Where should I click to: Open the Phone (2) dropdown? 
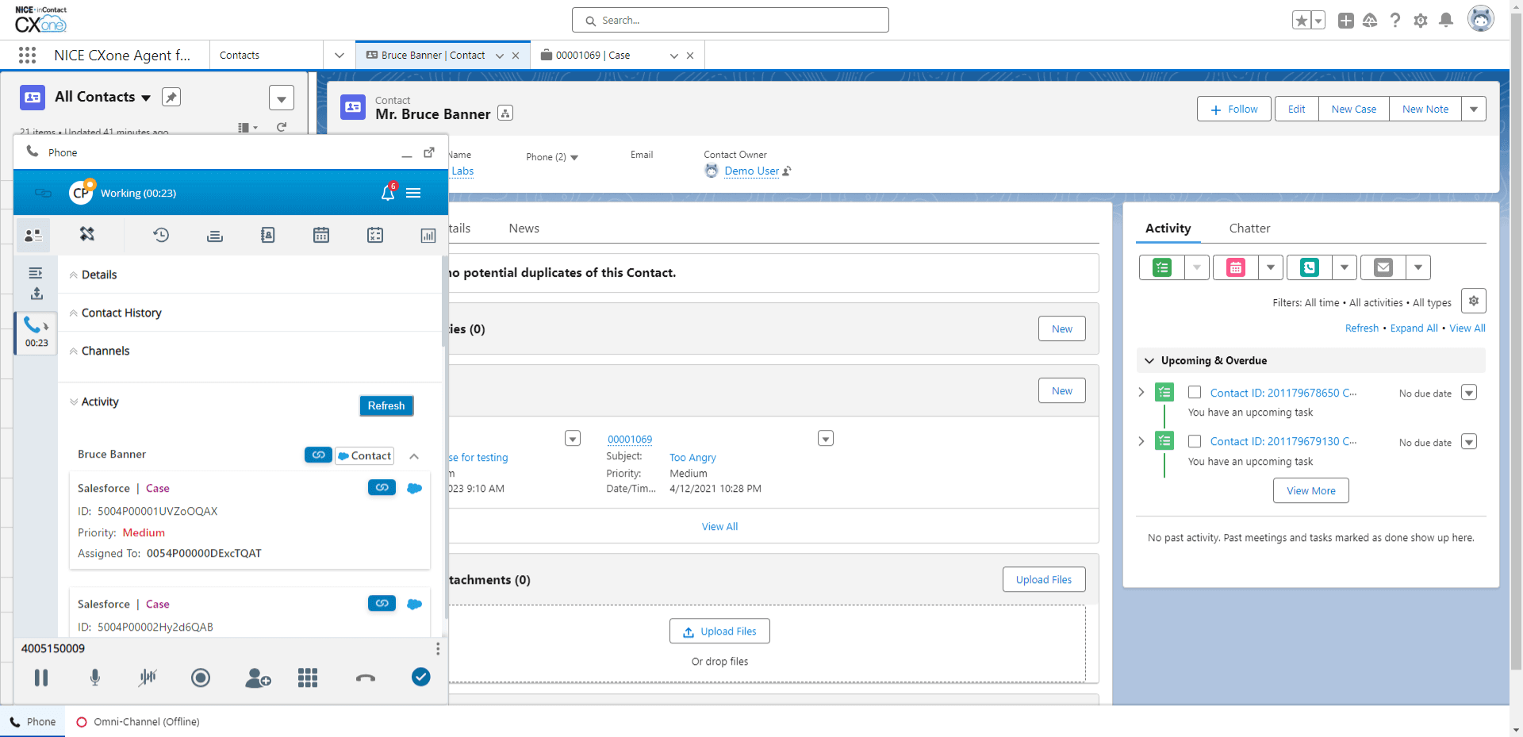[574, 157]
